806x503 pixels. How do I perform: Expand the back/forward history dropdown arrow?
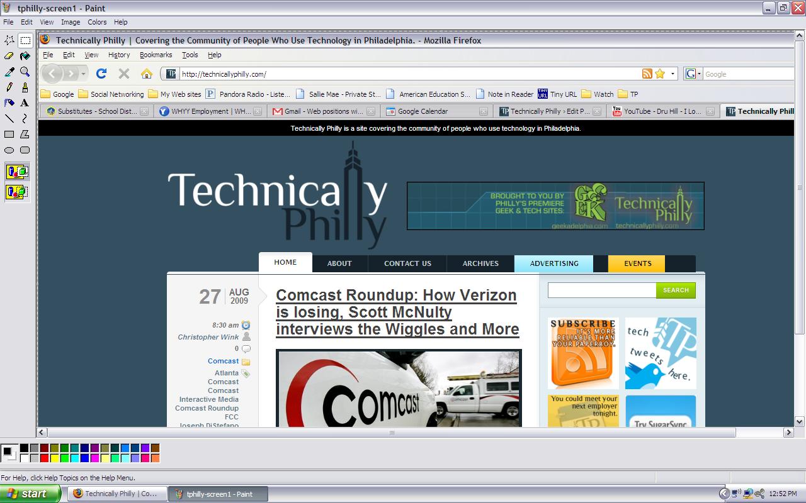(x=83, y=74)
